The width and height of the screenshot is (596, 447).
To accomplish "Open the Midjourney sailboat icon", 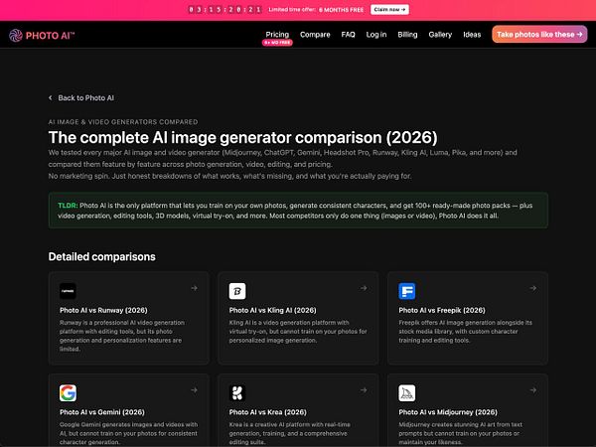I will point(406,393).
